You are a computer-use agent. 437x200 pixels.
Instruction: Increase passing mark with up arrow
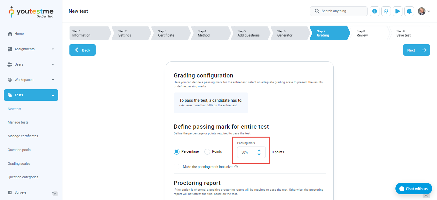pyautogui.click(x=259, y=150)
